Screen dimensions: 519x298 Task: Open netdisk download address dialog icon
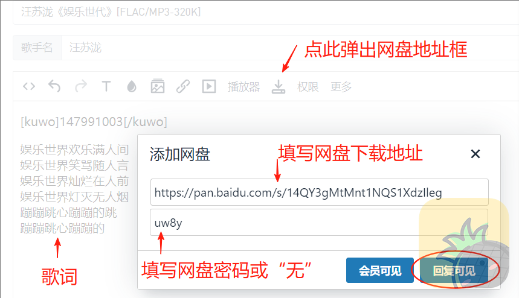click(x=279, y=87)
